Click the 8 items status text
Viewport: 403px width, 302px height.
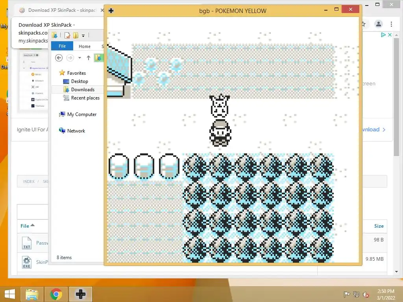[x=64, y=257]
